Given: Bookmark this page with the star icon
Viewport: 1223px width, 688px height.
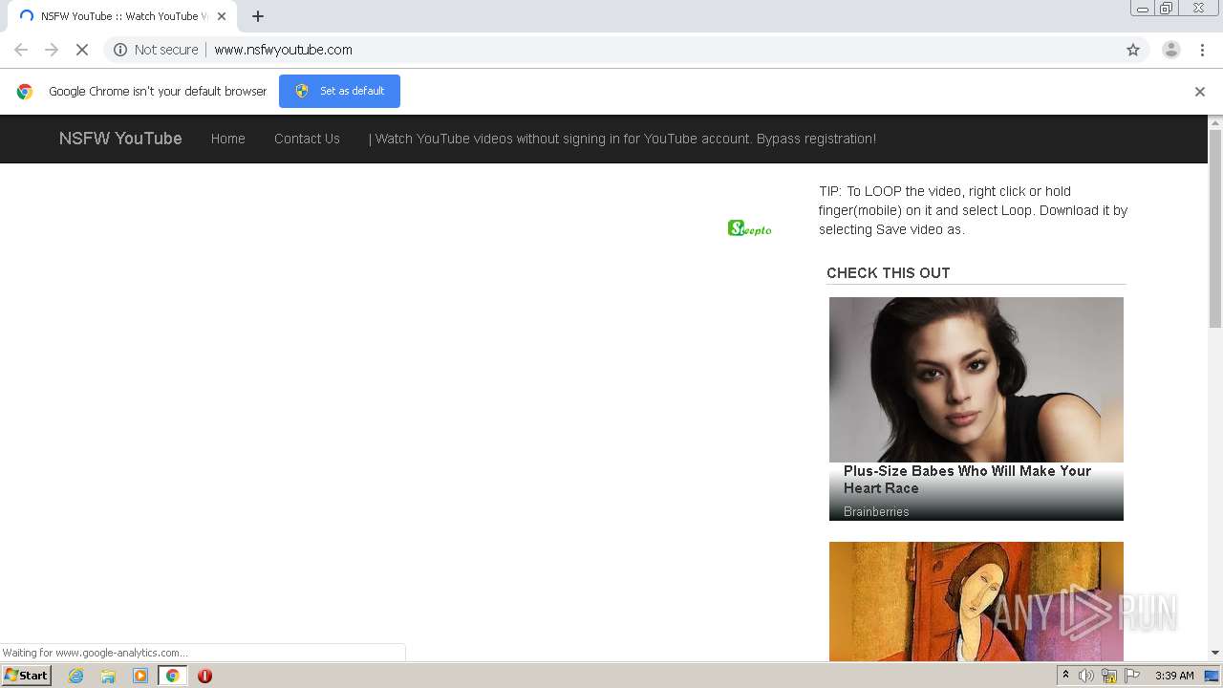Looking at the screenshot, I should pos(1133,50).
